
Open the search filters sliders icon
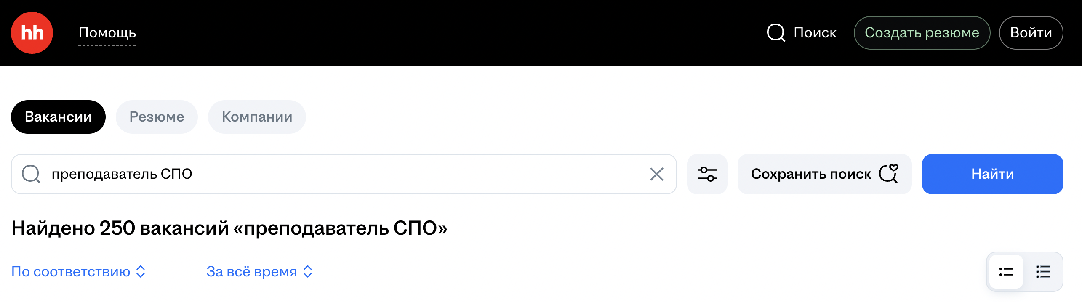(707, 174)
